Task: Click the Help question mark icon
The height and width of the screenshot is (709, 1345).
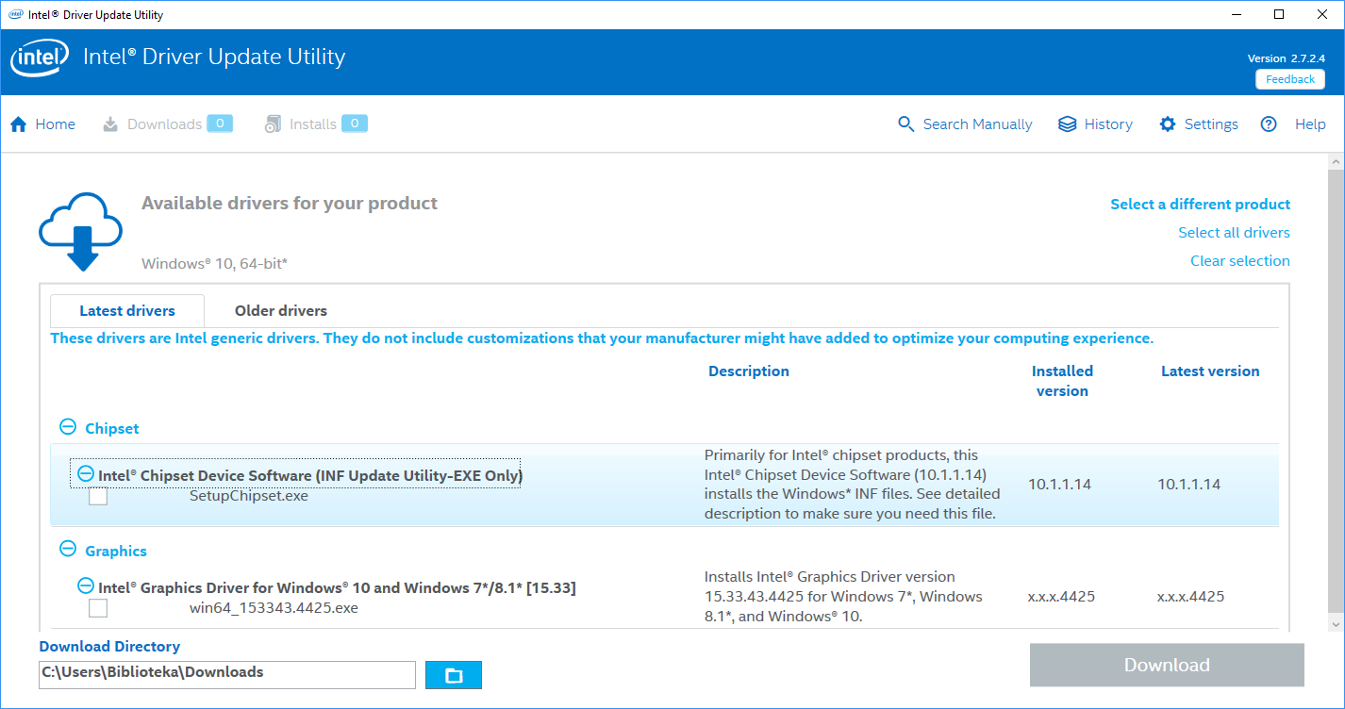Action: click(x=1269, y=124)
